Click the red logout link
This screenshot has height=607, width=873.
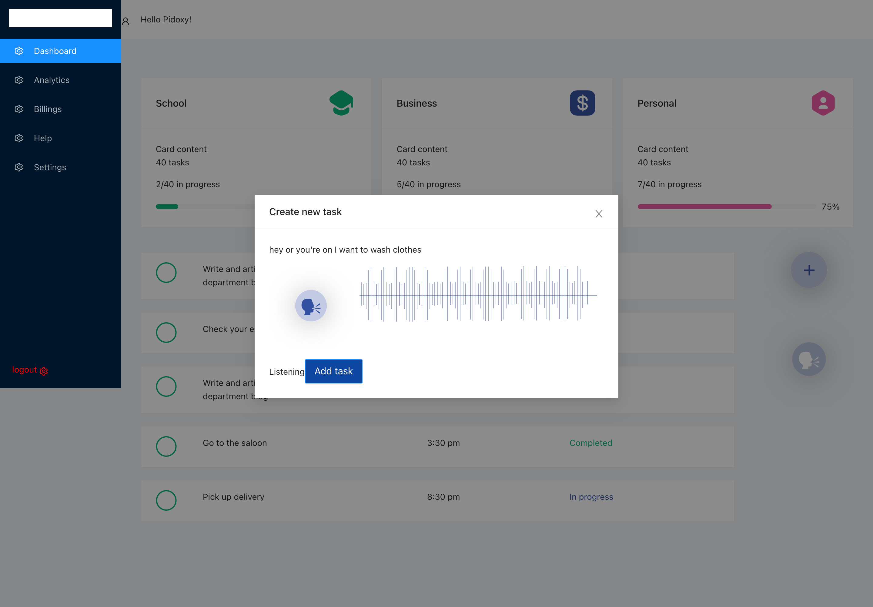pos(25,370)
